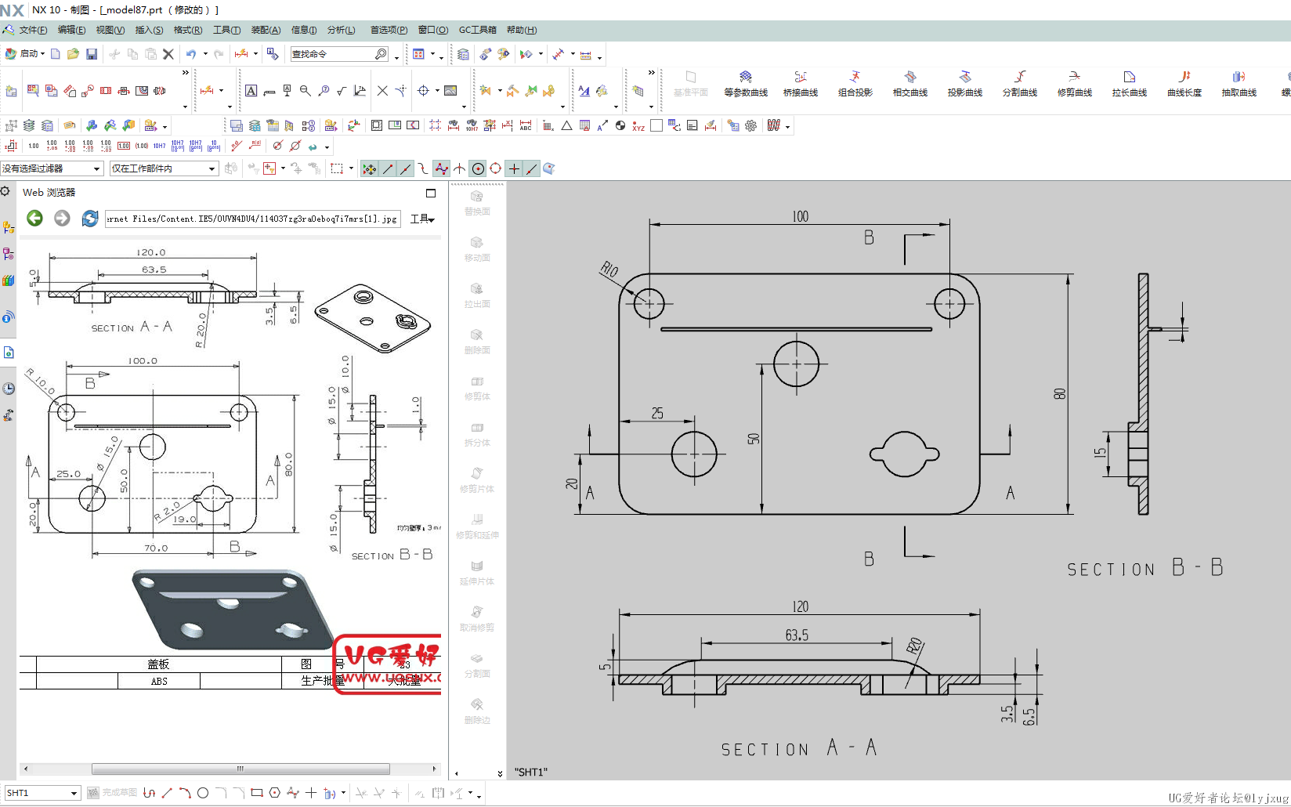Save the part with the floppy icon

[92, 54]
